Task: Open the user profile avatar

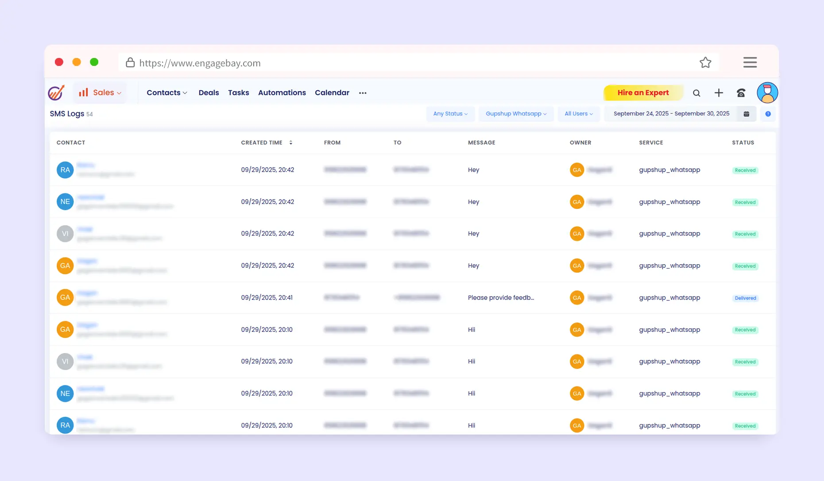Action: 767,93
